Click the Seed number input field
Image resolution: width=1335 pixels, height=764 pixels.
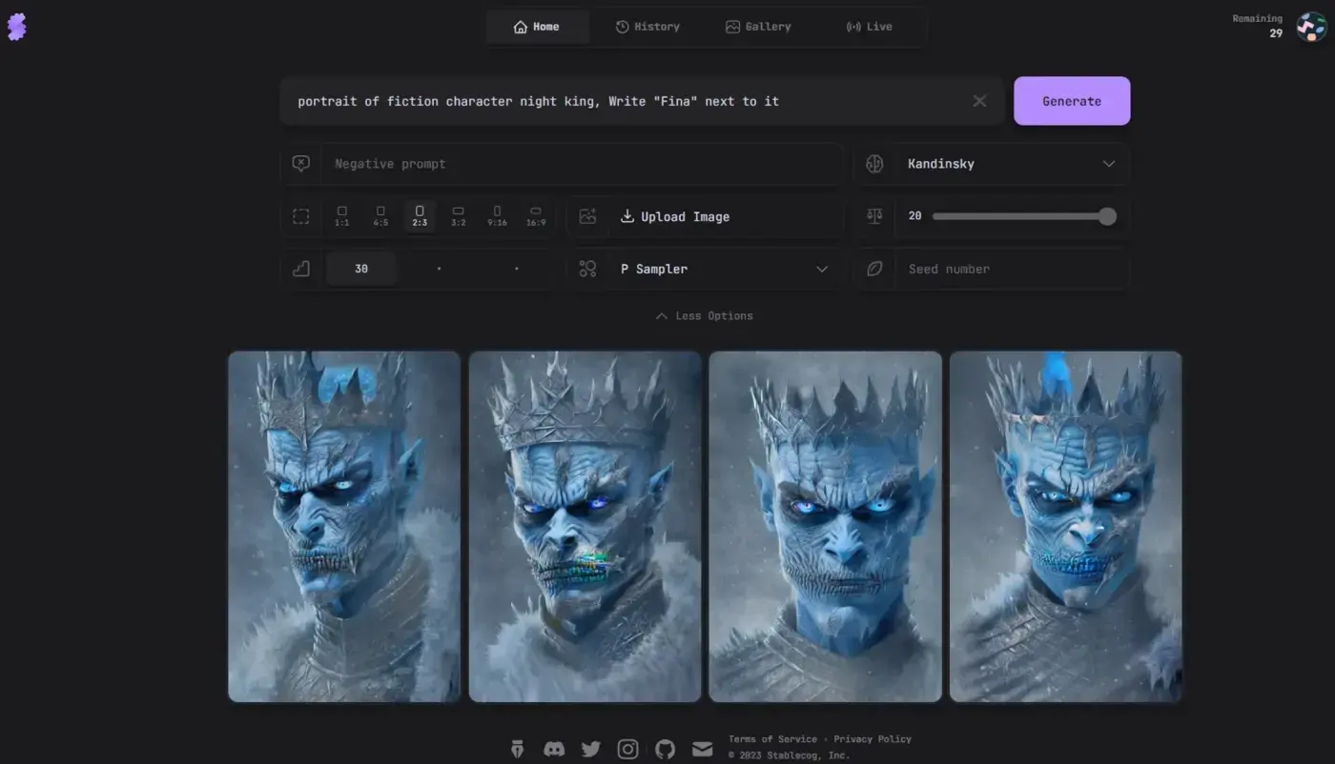(1012, 269)
